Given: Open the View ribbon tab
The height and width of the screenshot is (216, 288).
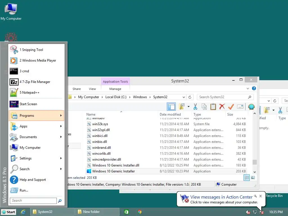Looking at the screenshot, I should pyautogui.click(x=92, y=89).
